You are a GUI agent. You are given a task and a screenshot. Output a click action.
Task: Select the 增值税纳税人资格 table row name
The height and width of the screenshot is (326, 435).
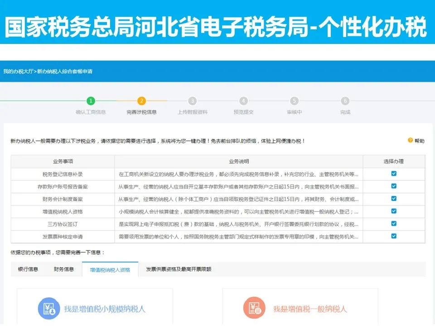(63, 211)
